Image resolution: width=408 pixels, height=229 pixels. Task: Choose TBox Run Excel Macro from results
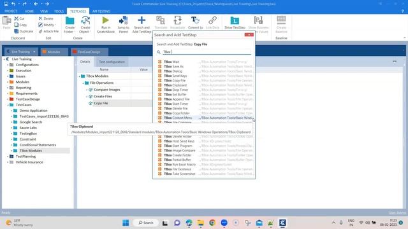pos(205,165)
